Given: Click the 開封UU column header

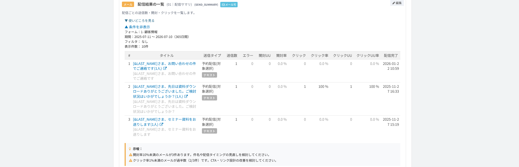Looking at the screenshot, I should click(x=265, y=55).
